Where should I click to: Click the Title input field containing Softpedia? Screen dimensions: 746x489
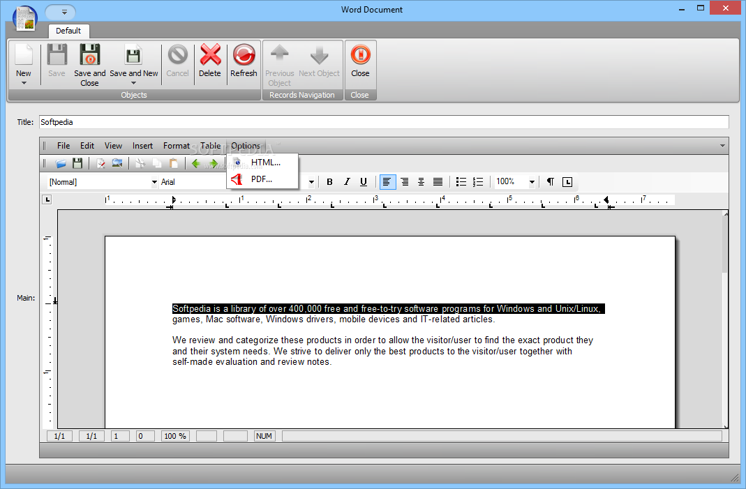point(383,122)
